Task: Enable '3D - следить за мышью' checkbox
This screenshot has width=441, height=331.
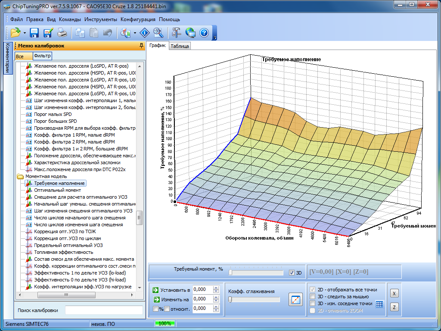Action: (313, 297)
